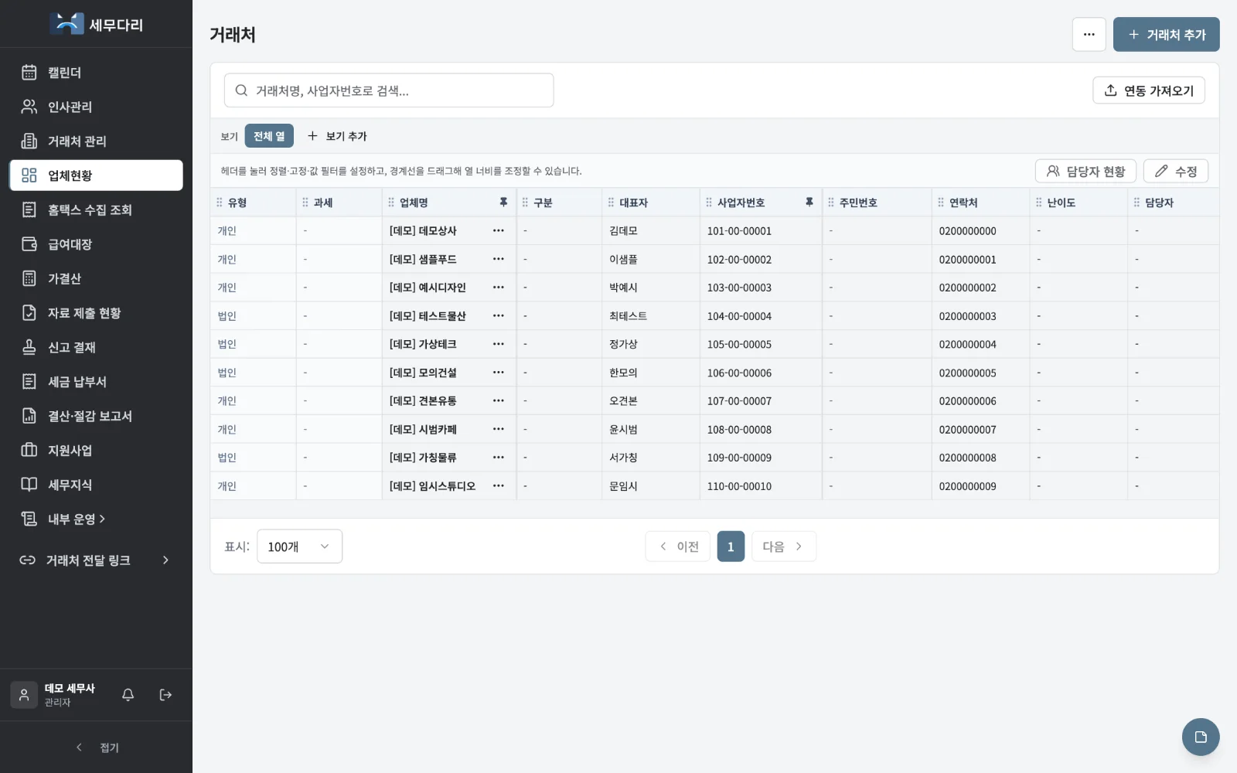Image resolution: width=1237 pixels, height=773 pixels.
Task: Open the 100개 page size dropdown
Action: coord(299,547)
